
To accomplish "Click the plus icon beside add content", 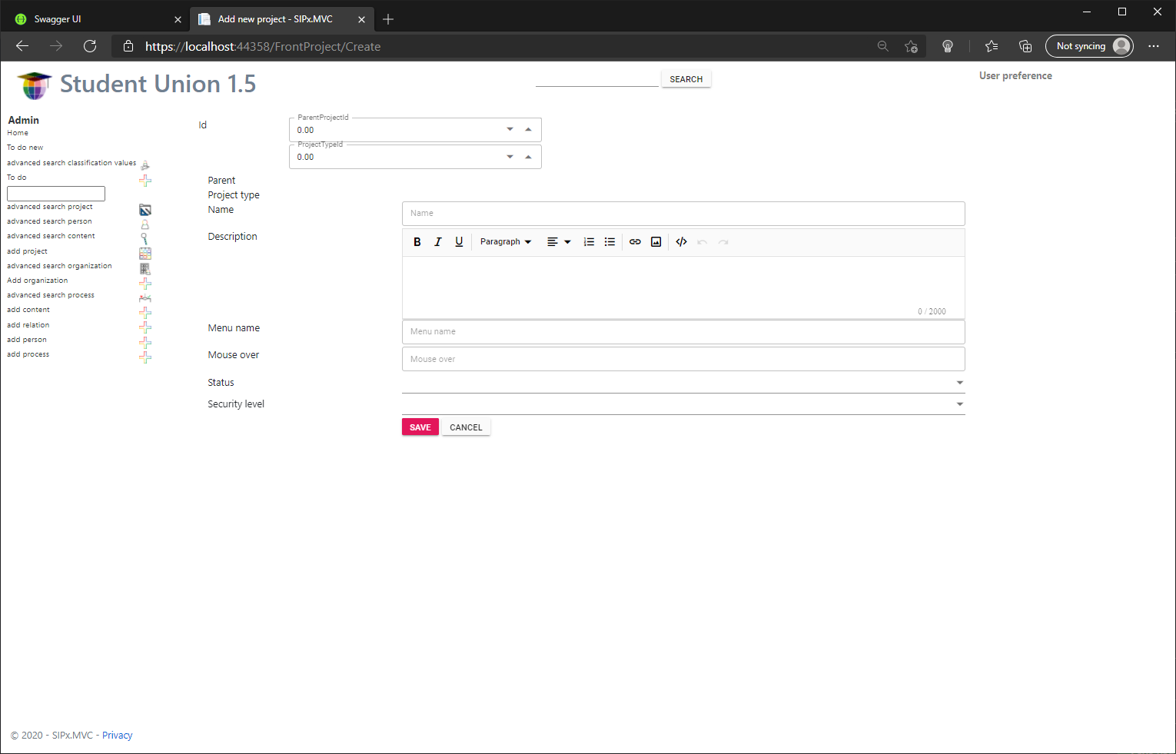I will pyautogui.click(x=145, y=313).
